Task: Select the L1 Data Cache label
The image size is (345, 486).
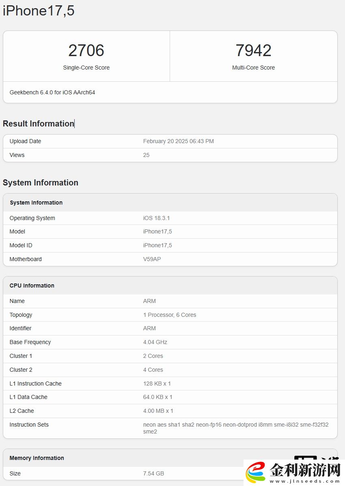Action: click(28, 397)
